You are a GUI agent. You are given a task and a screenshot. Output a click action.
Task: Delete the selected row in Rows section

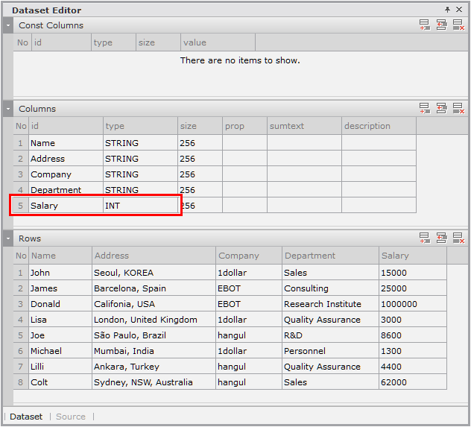458,238
